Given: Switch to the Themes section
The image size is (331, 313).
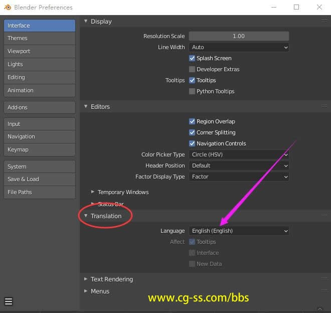Looking at the screenshot, I should click(39, 38).
